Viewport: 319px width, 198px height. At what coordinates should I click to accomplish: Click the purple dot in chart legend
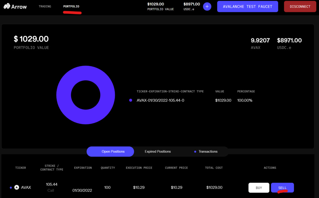pos(131,100)
